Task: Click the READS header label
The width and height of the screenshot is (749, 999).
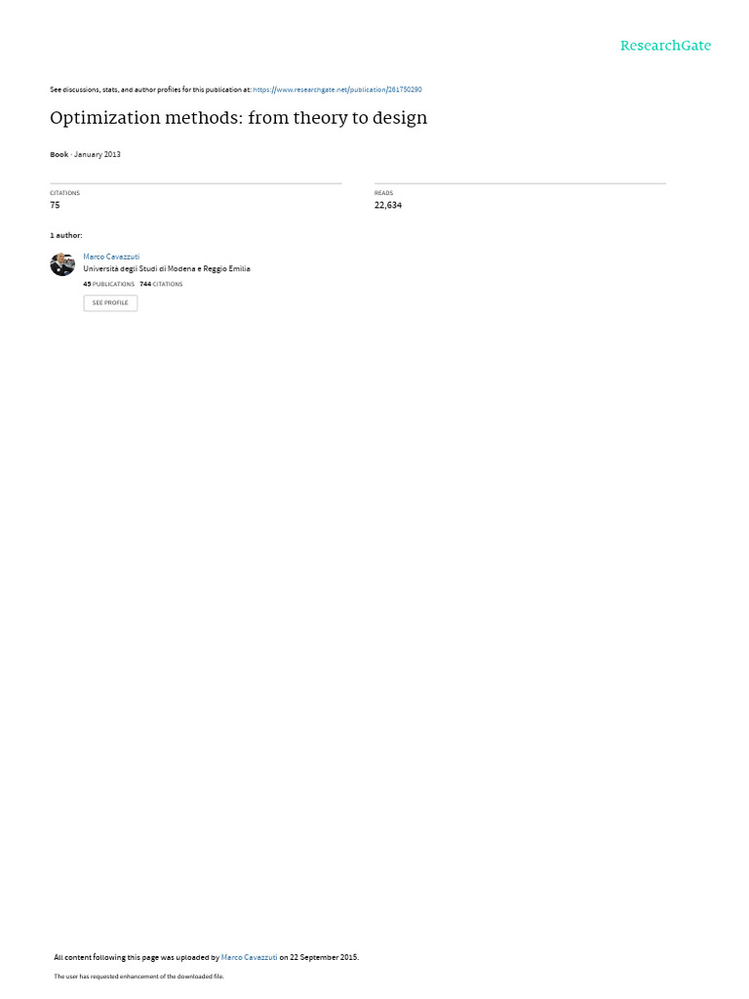Action: point(383,193)
